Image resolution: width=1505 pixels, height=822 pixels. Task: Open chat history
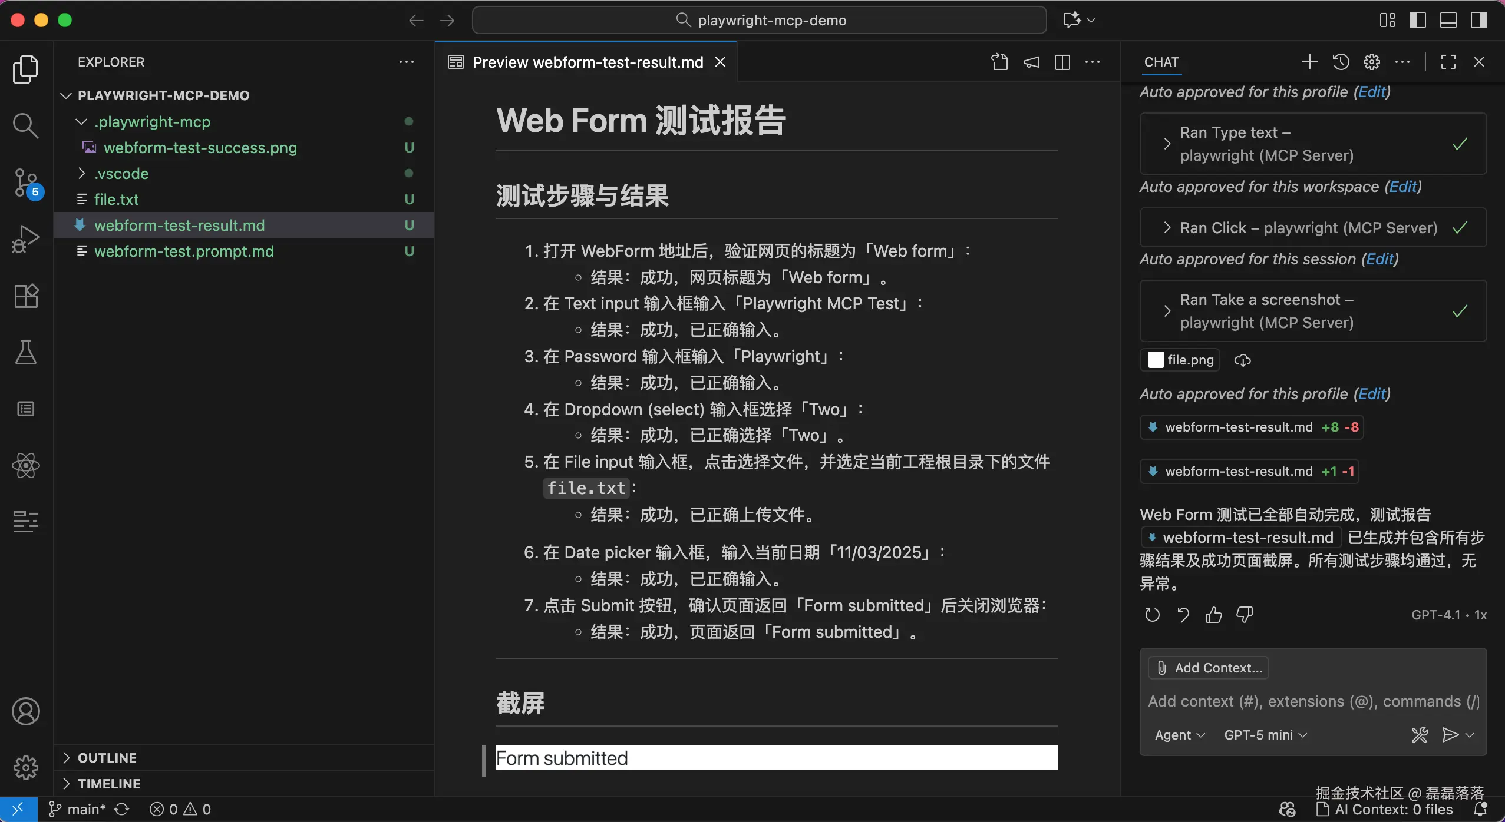tap(1341, 61)
